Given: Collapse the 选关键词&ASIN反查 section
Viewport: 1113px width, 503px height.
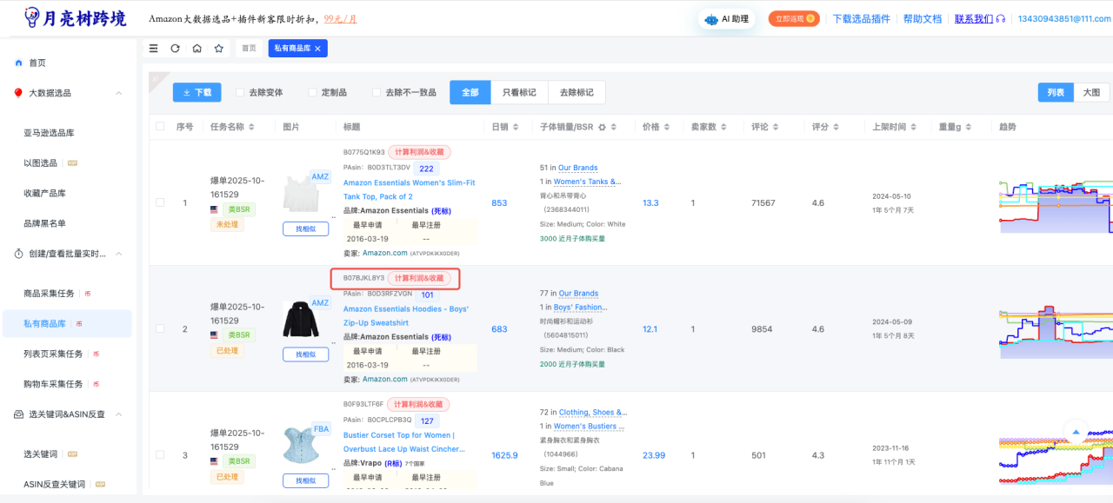Looking at the screenshot, I should (119, 414).
